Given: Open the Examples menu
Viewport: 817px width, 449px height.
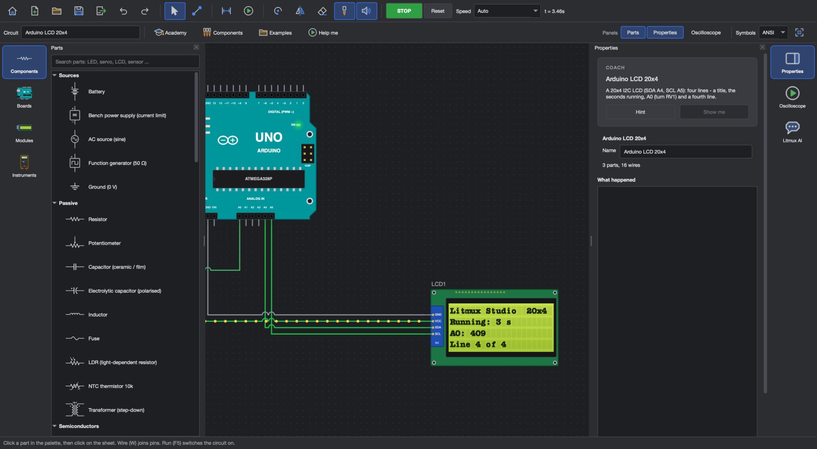Looking at the screenshot, I should click(275, 33).
